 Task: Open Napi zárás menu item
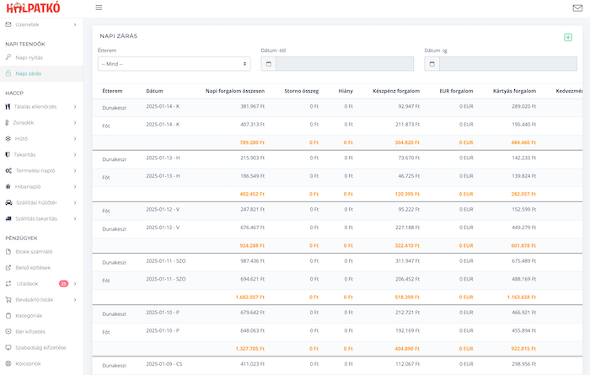29,73
